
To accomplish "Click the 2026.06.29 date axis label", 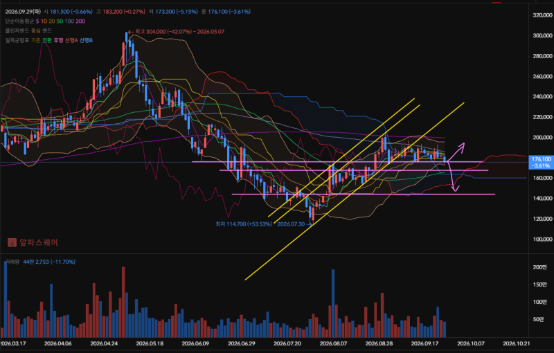I will pyautogui.click(x=241, y=343).
